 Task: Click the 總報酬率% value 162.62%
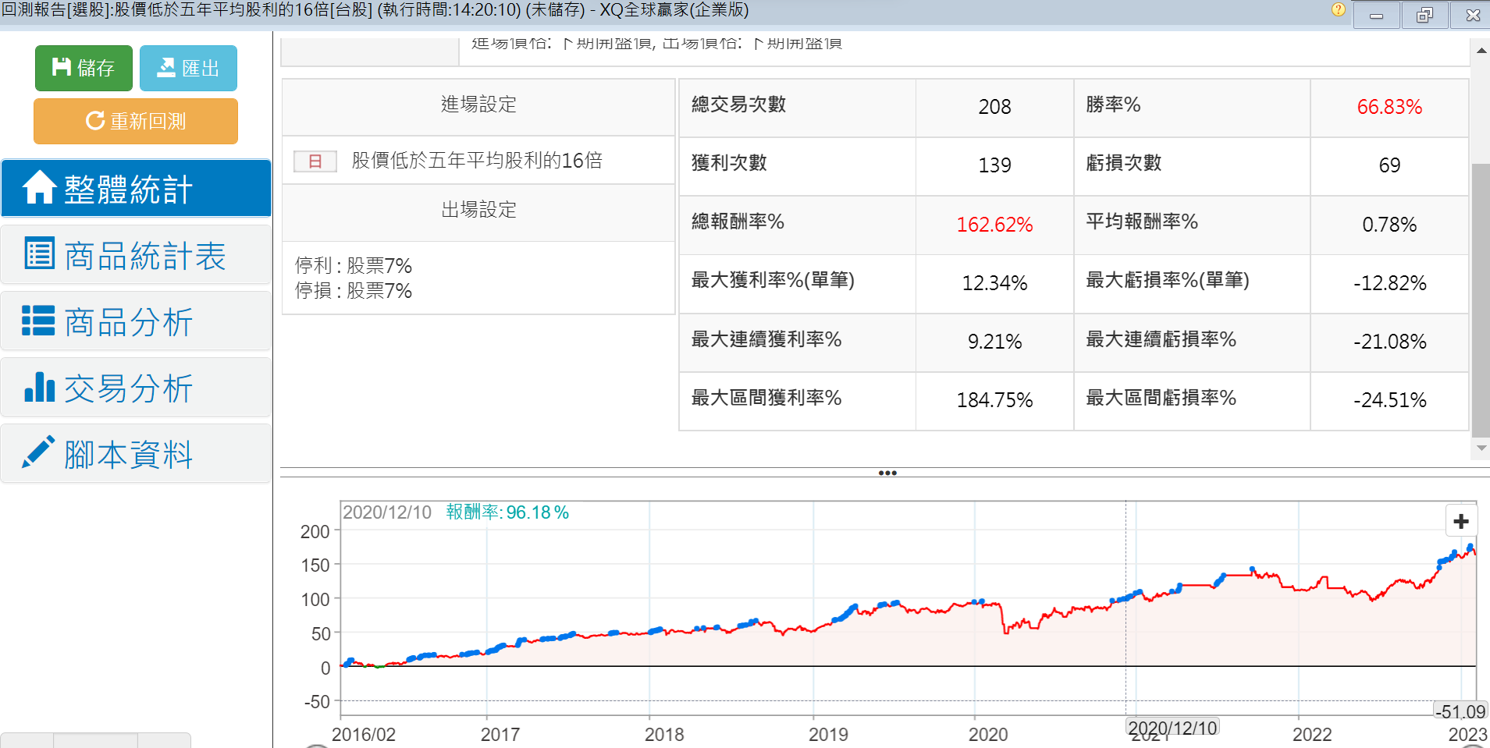pos(994,225)
